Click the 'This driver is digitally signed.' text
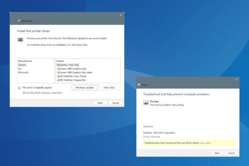The height and width of the screenshot is (166, 249). 37,87
